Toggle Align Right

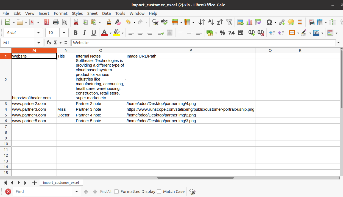(x=149, y=33)
